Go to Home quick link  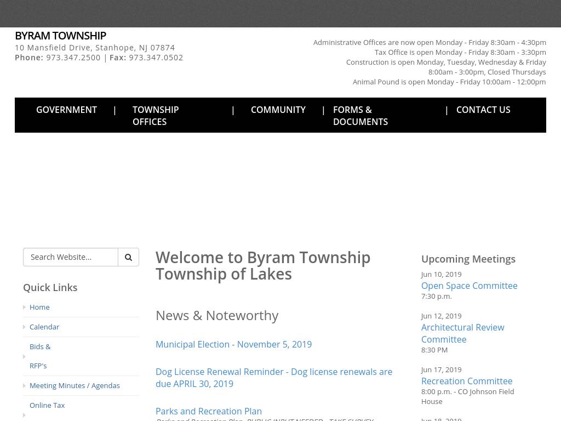[x=39, y=307]
